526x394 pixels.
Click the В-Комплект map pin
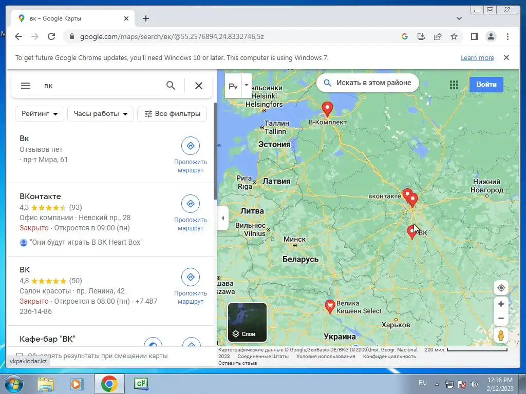tap(327, 109)
